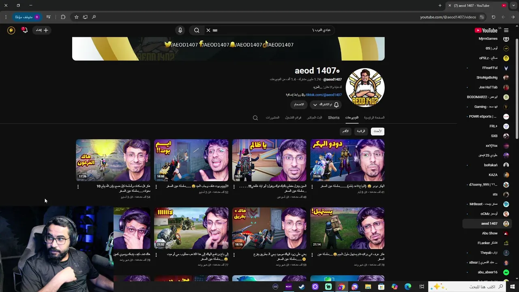This screenshot has height=292, width=519.
Task: Open options menu for 17:26 video
Action: pyautogui.click(x=78, y=187)
